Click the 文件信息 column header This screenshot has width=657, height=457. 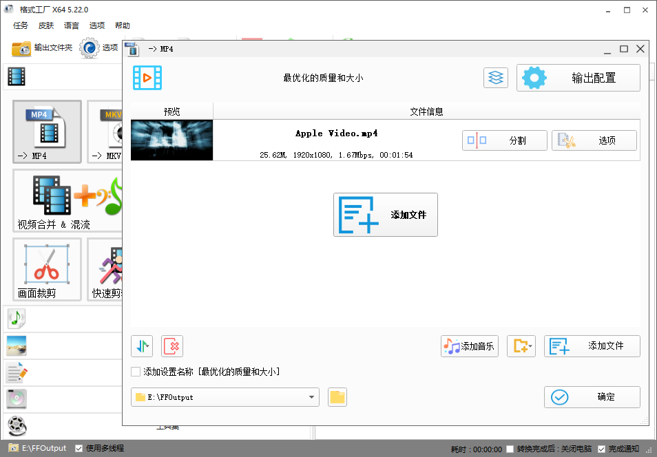pos(426,111)
